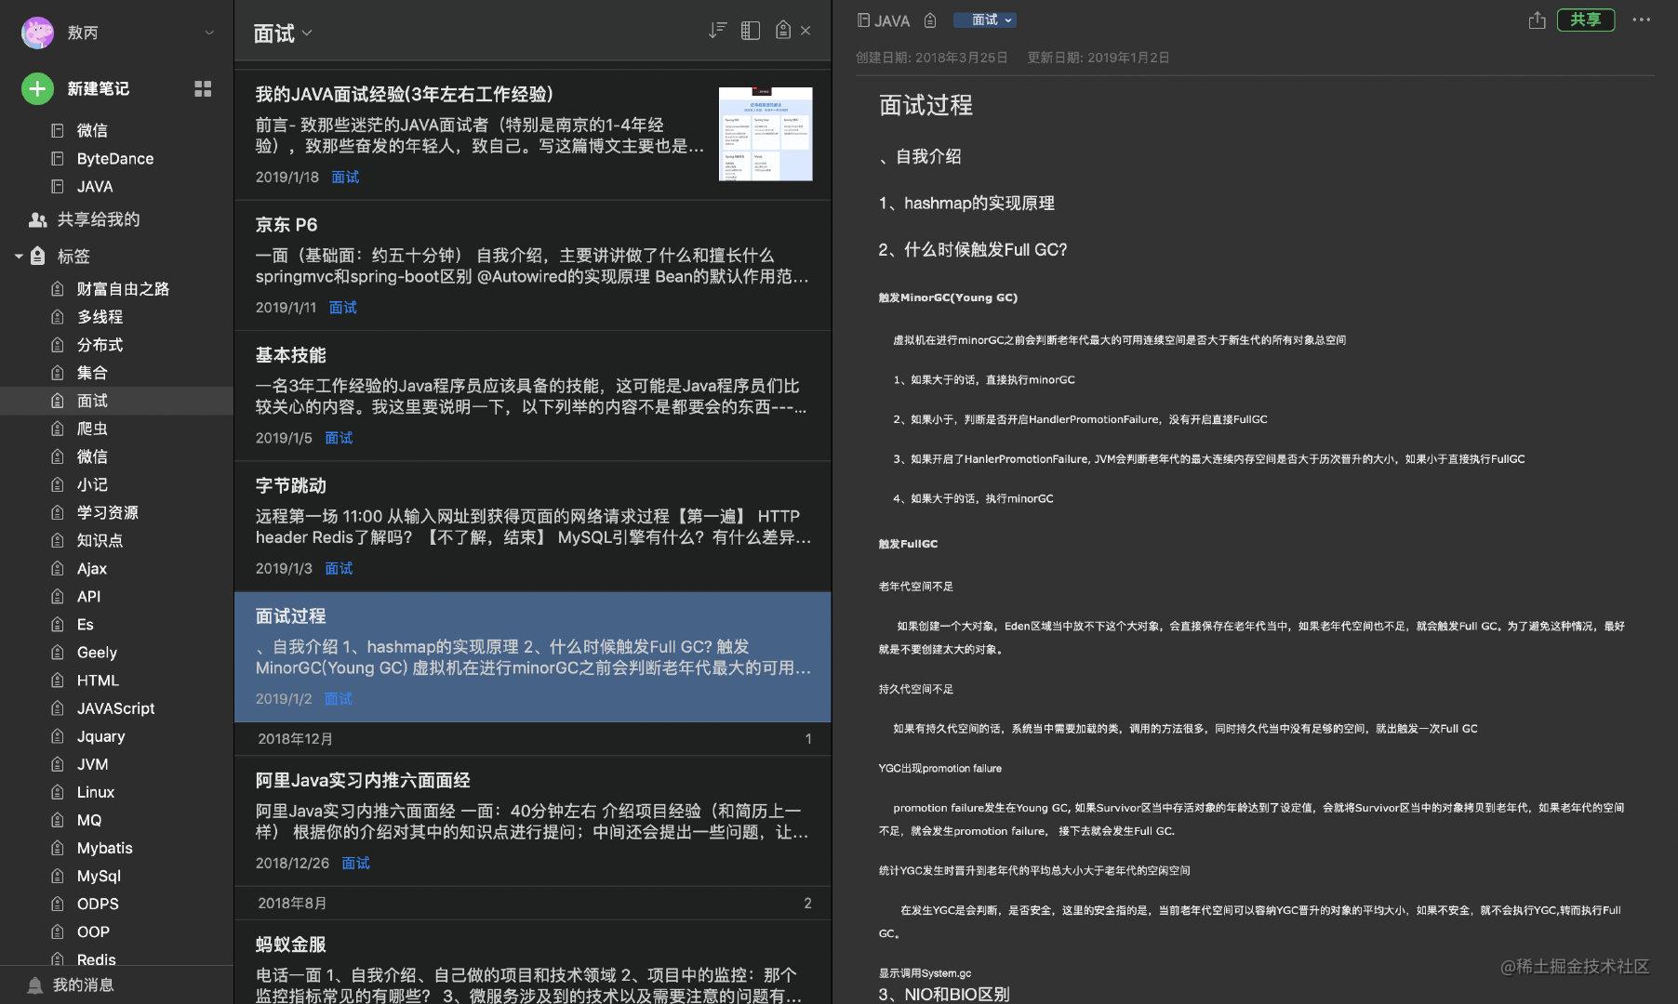Click the note title 面试过程 in editor
The image size is (1678, 1004).
(x=926, y=105)
